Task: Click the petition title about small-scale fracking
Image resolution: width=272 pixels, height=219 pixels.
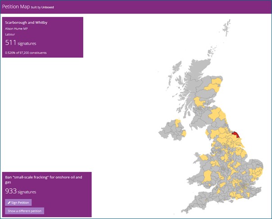Action: [43, 180]
